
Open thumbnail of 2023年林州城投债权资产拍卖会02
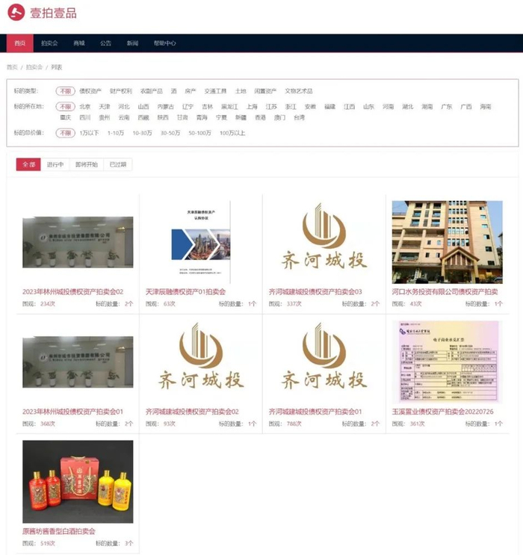[x=78, y=242]
